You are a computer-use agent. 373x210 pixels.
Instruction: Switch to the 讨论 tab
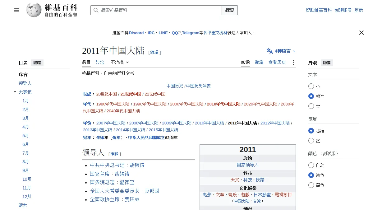(x=100, y=62)
